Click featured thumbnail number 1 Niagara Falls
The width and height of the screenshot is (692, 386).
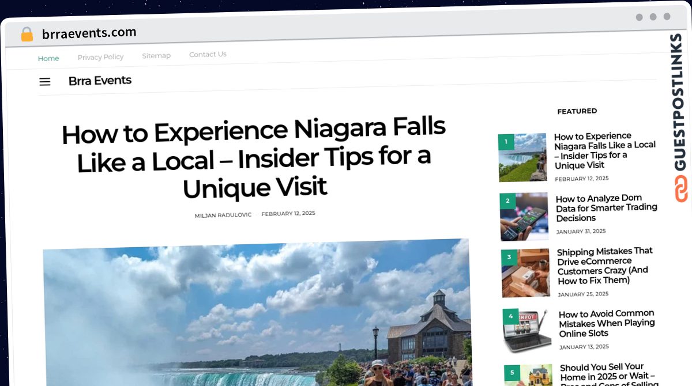click(522, 158)
